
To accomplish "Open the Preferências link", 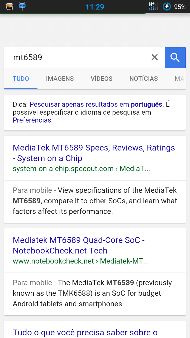I will (x=32, y=120).
